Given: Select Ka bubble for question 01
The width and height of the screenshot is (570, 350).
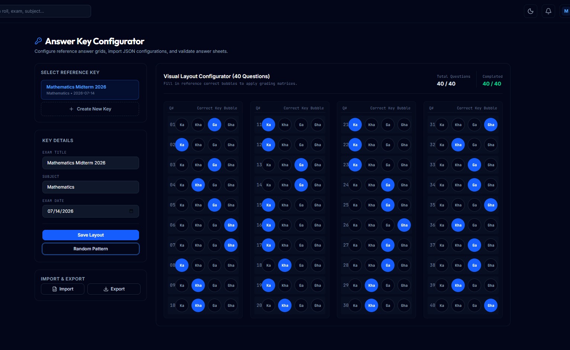Looking at the screenshot, I should click(182, 125).
